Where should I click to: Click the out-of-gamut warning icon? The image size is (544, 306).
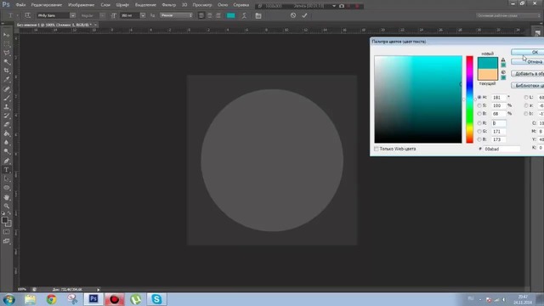(x=503, y=59)
